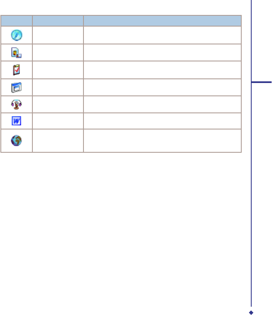Click the short horizontal blue tab line
The image size is (272, 315).
click(262, 82)
